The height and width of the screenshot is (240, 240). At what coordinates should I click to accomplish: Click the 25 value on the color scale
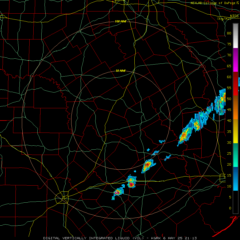coord(229,154)
